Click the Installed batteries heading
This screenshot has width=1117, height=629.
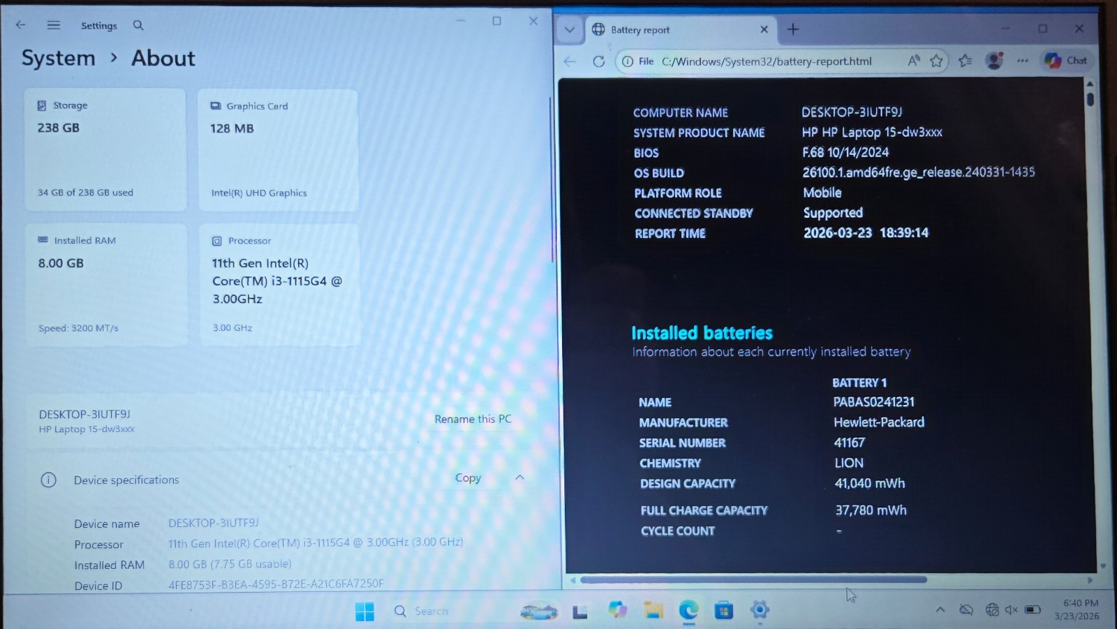[702, 333]
